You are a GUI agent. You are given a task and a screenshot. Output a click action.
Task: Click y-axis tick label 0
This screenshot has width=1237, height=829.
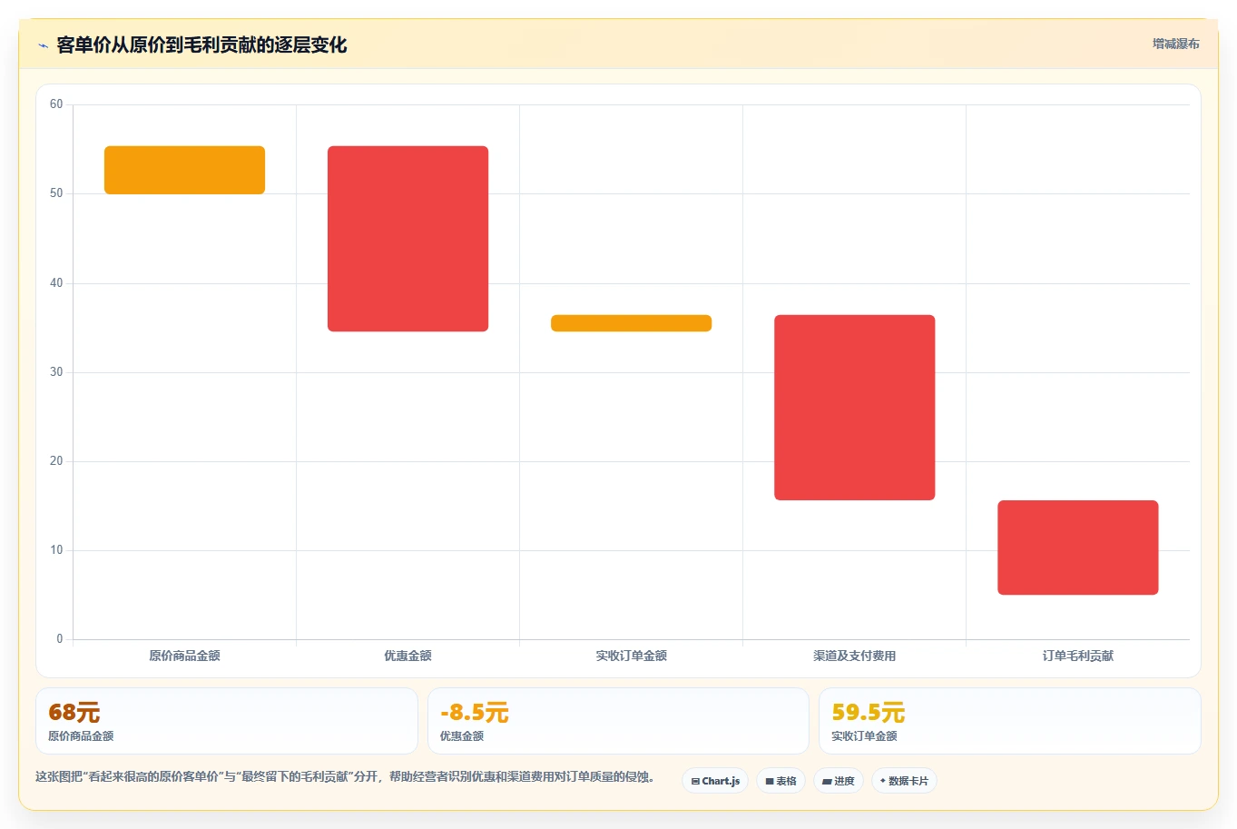click(60, 639)
